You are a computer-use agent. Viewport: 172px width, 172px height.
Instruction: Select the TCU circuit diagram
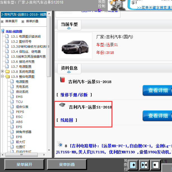19,102
